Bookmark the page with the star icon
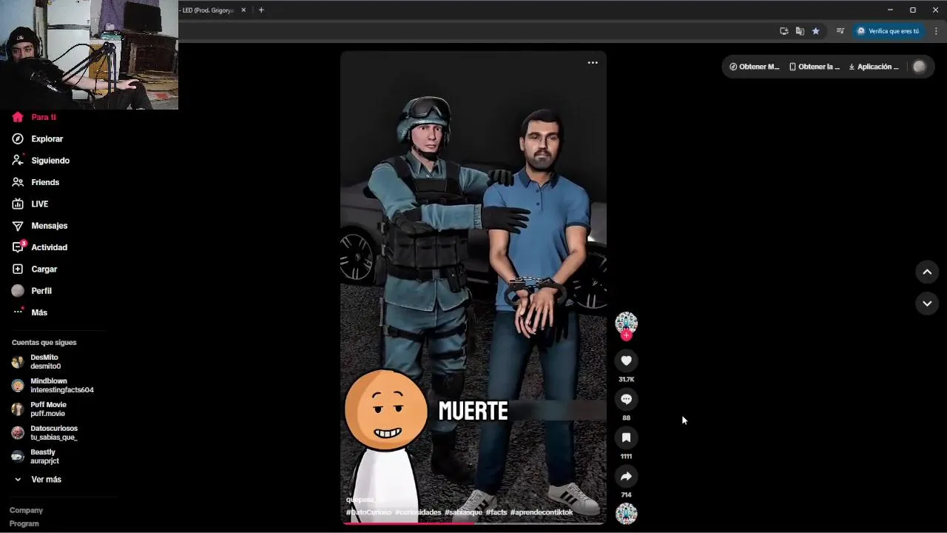This screenshot has width=947, height=533. click(816, 31)
